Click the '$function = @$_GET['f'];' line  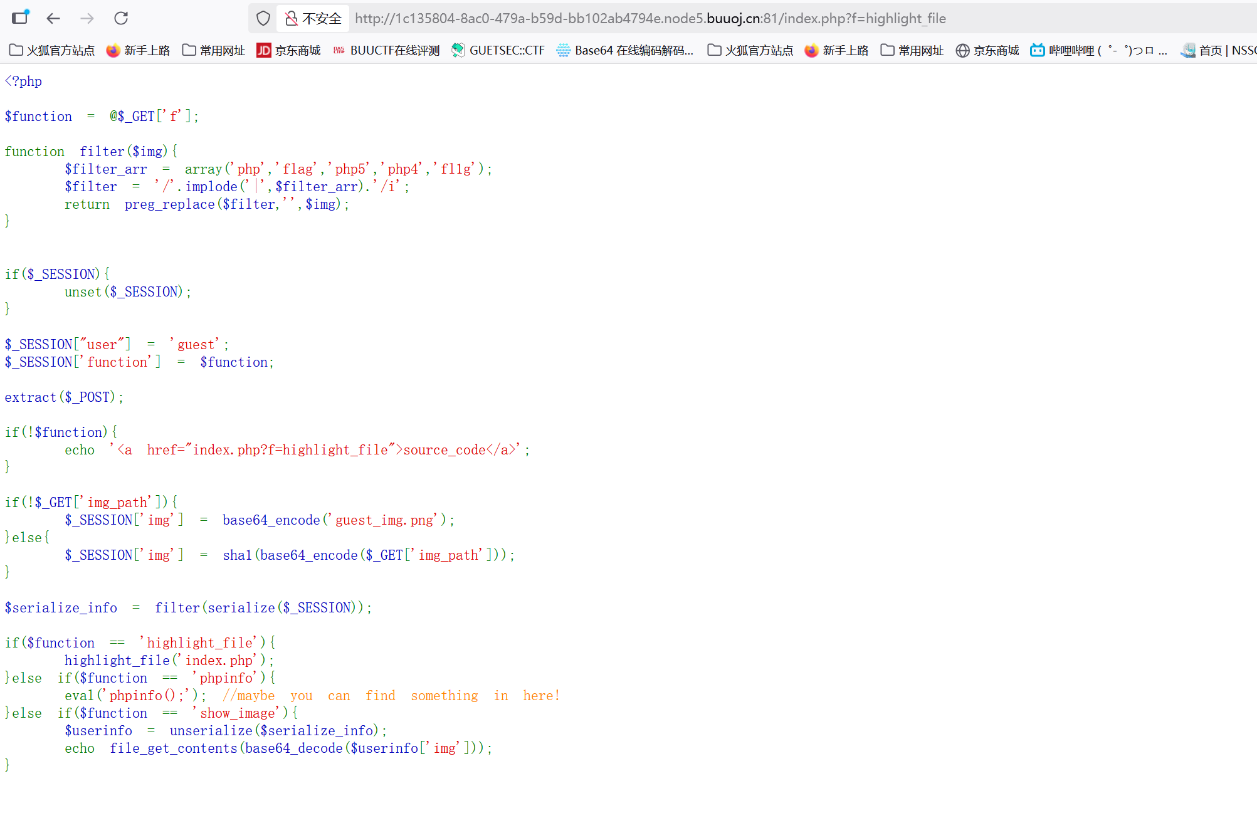click(102, 117)
